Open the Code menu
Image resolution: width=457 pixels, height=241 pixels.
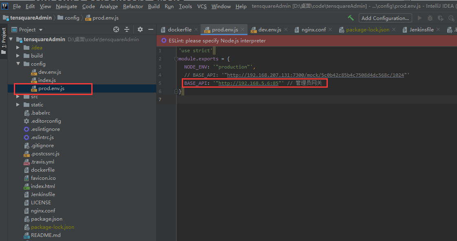[88, 6]
